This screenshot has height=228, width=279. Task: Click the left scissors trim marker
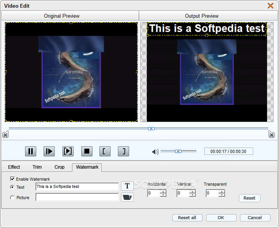coord(5,134)
